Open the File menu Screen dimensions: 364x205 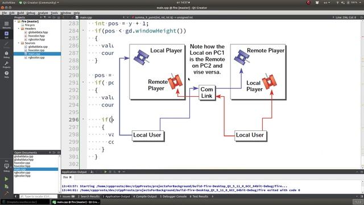5,13
